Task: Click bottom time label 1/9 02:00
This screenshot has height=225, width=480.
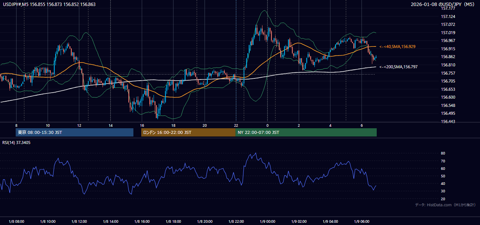Action: click(299, 221)
